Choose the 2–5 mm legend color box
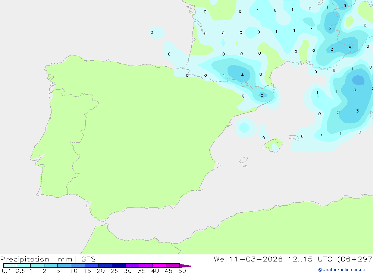This screenshot has height=273, width=373. pyautogui.click(x=51, y=266)
